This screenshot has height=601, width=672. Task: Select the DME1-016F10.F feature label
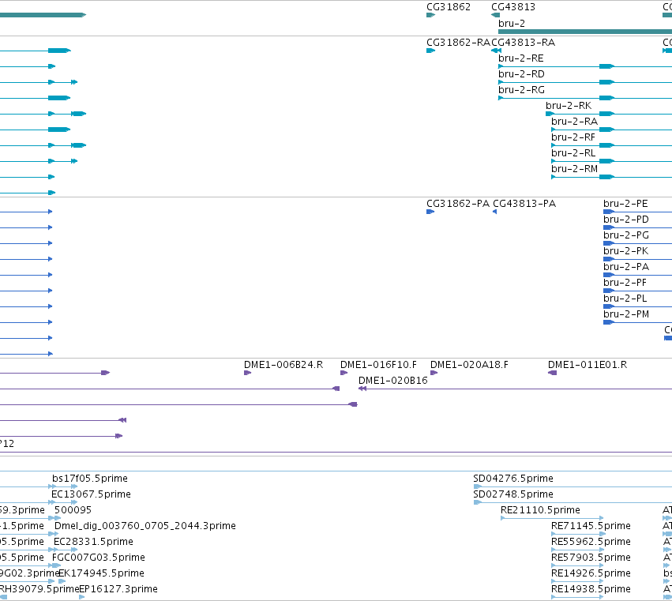[x=378, y=365]
